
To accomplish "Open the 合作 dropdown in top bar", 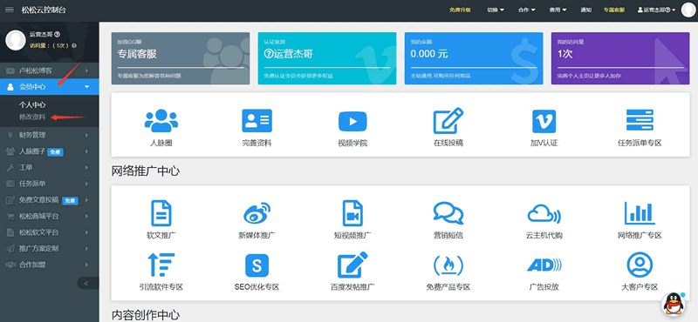I will [527, 10].
